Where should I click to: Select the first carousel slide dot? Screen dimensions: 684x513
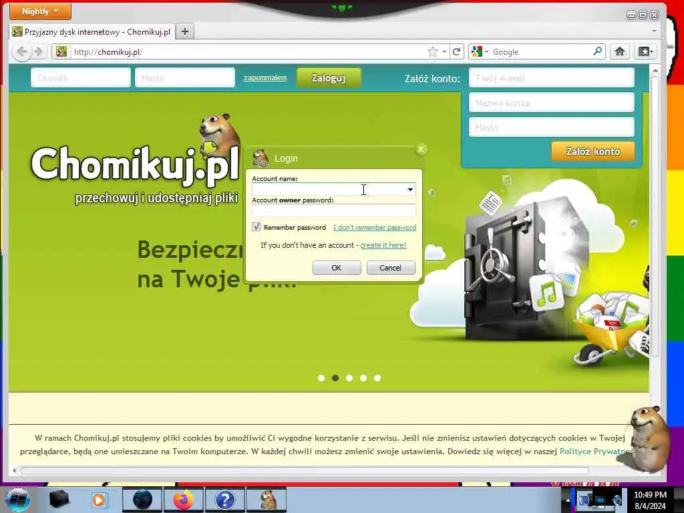[x=321, y=378]
